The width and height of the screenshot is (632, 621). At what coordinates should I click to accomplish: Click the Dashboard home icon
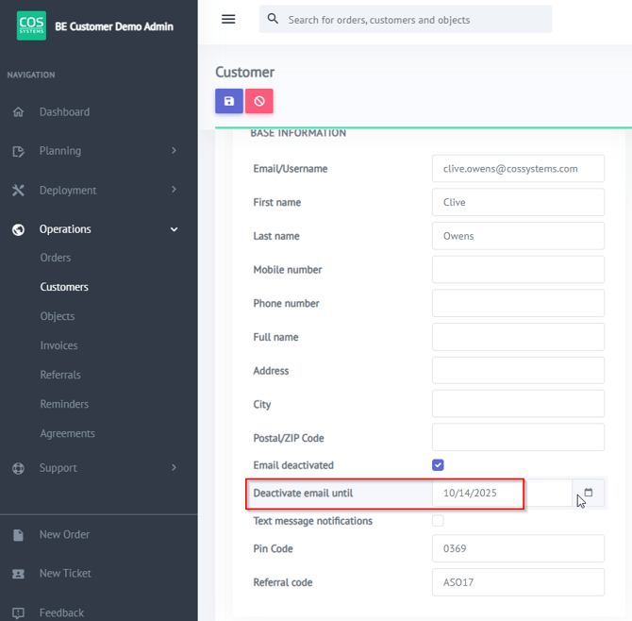tap(19, 112)
